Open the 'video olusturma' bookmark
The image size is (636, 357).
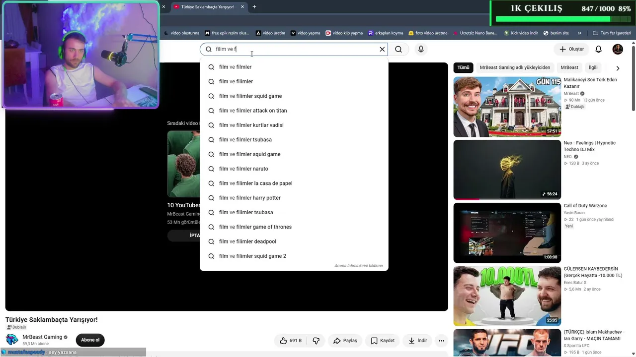click(x=181, y=33)
